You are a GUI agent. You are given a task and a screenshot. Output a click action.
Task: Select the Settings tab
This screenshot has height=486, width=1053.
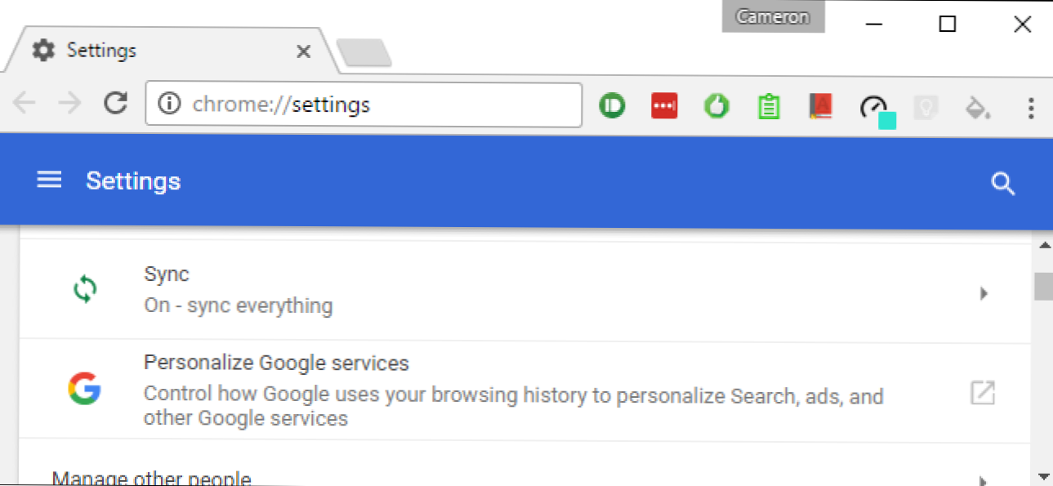pyautogui.click(x=163, y=51)
